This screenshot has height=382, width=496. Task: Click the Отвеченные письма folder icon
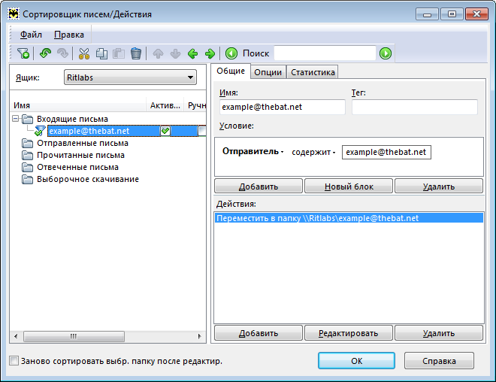click(x=28, y=168)
